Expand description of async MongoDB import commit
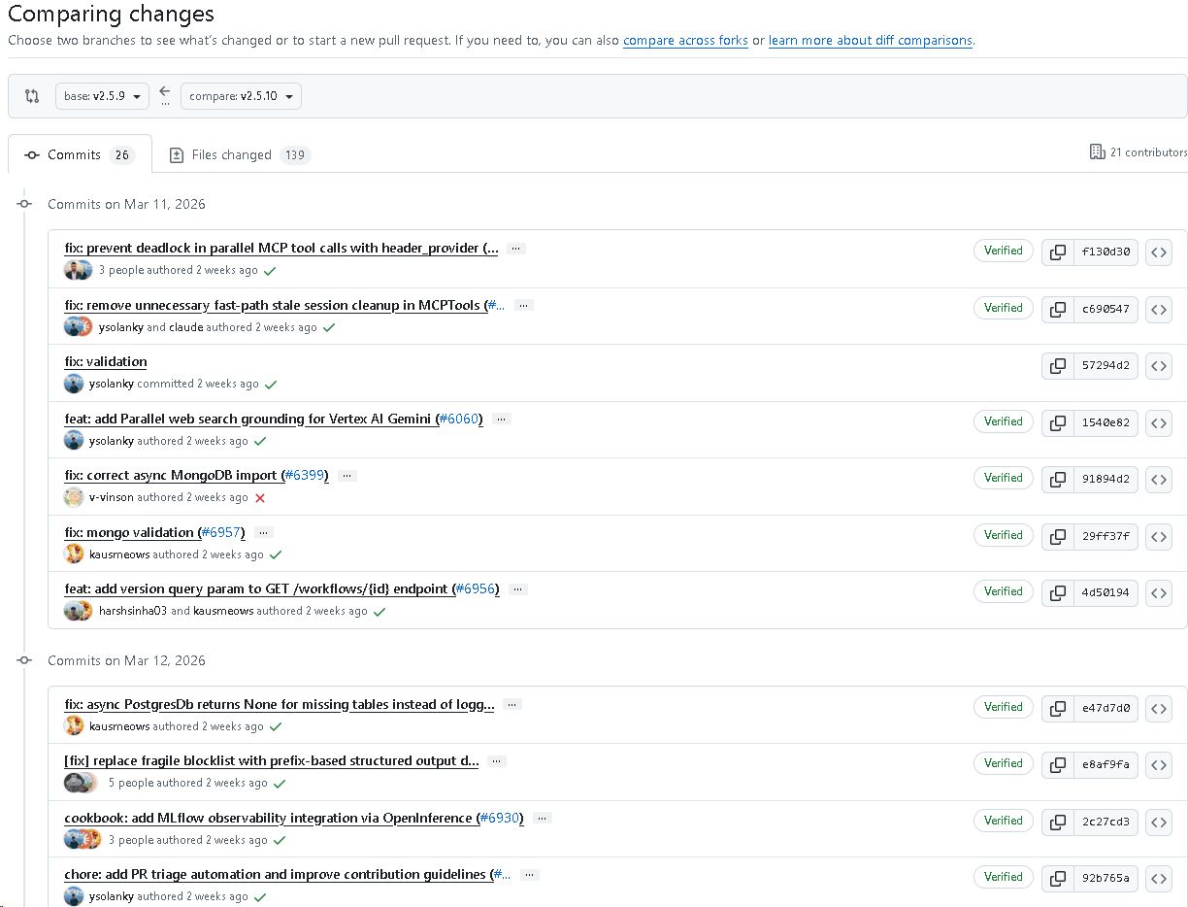Viewport: 1188px width, 907px height. point(347,476)
